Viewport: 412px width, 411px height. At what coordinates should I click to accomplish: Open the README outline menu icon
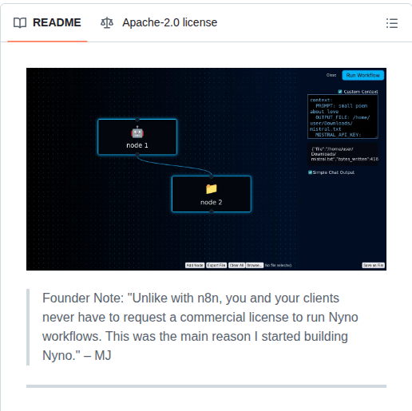(x=392, y=23)
